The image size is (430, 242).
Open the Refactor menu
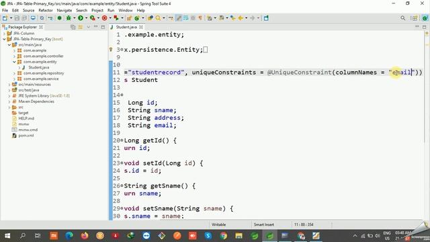tap(46, 10)
